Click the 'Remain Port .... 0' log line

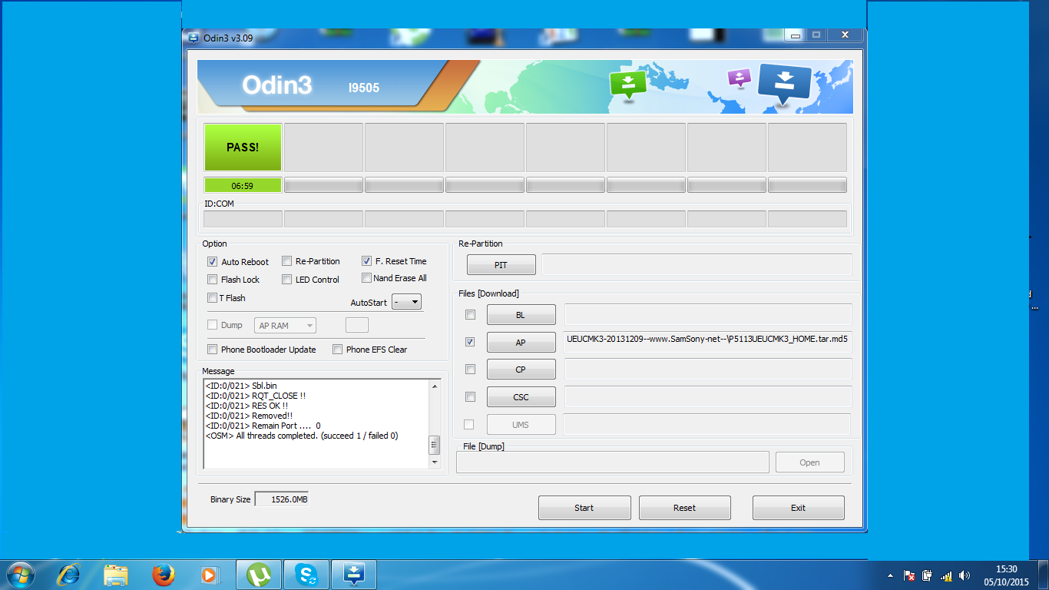pyautogui.click(x=263, y=426)
